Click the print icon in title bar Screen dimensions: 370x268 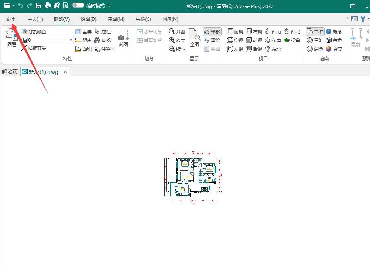point(48,6)
